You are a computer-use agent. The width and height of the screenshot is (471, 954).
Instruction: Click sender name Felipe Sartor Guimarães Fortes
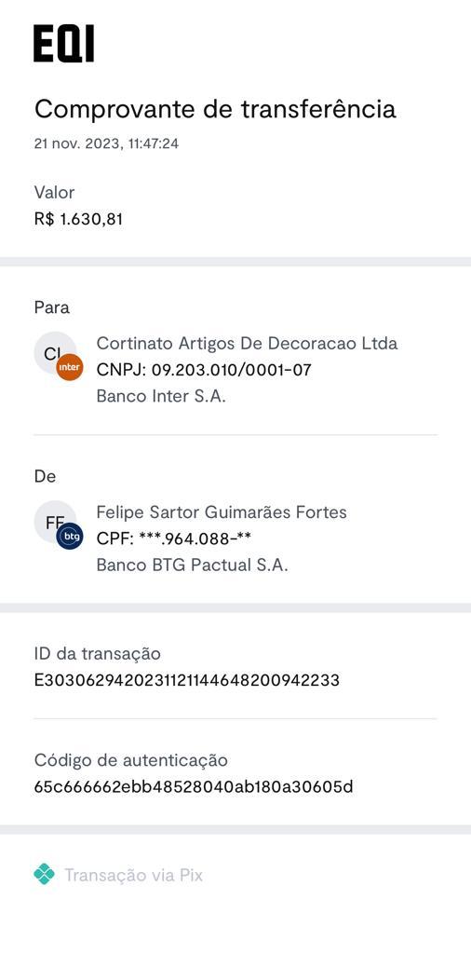pyautogui.click(x=222, y=512)
